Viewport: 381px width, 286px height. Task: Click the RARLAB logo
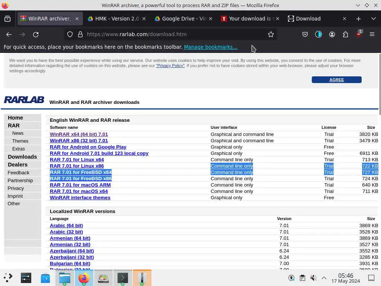click(x=24, y=100)
